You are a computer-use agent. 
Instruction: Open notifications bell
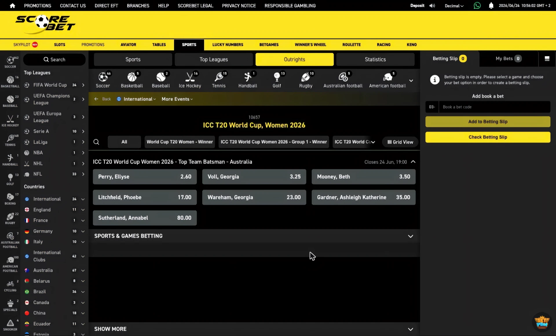pos(491,5)
